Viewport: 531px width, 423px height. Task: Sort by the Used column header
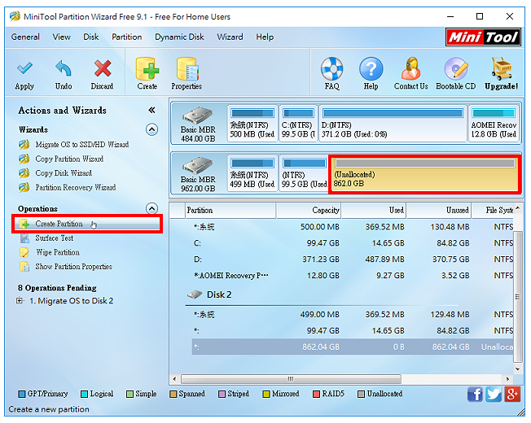[374, 211]
